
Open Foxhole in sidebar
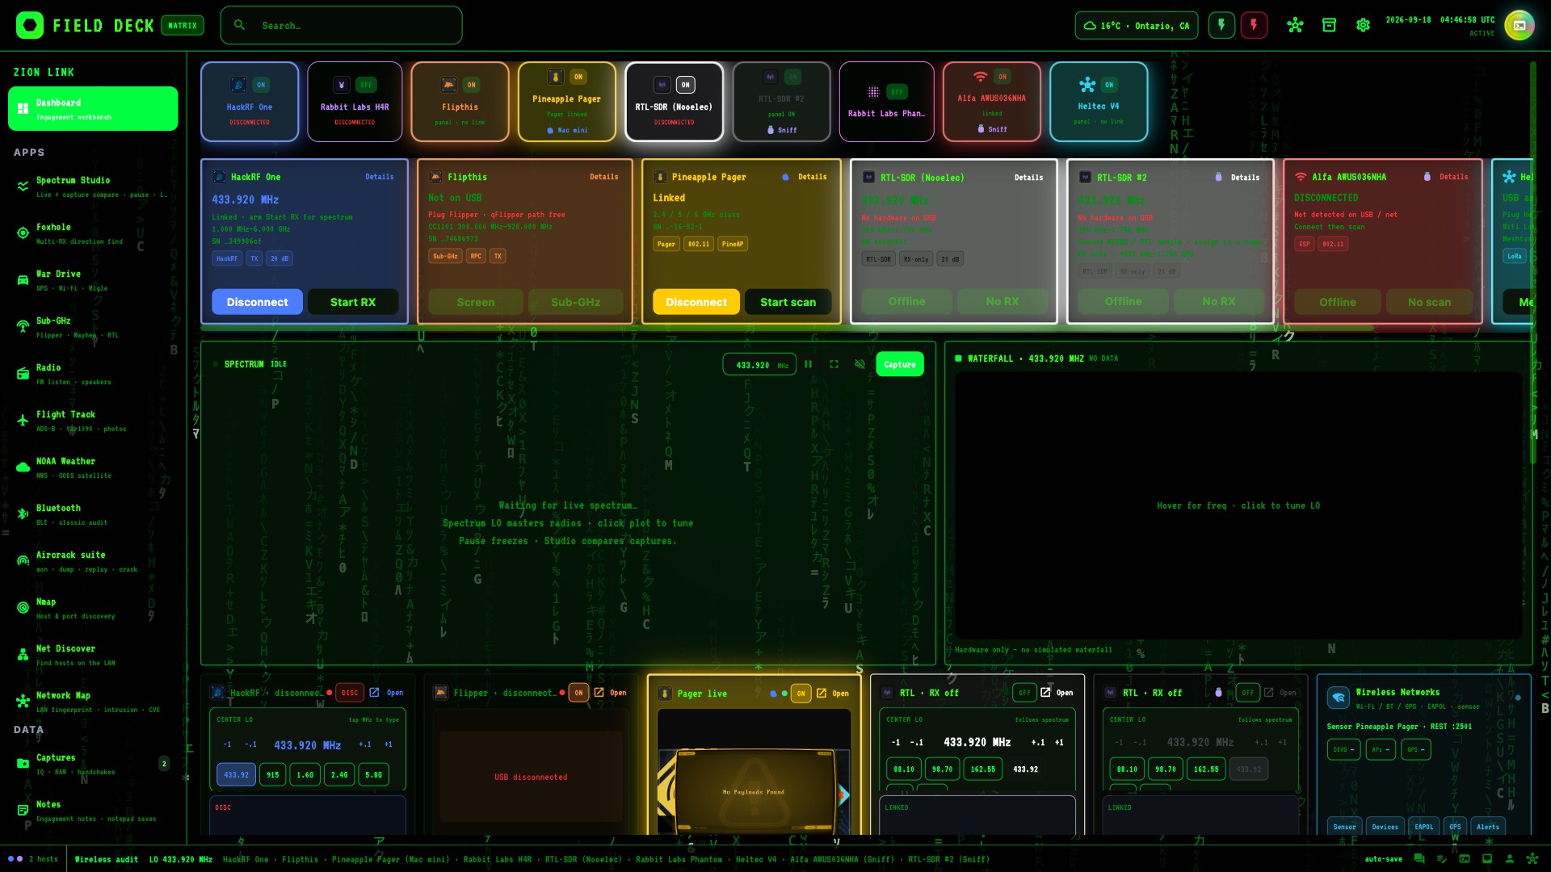(93, 233)
